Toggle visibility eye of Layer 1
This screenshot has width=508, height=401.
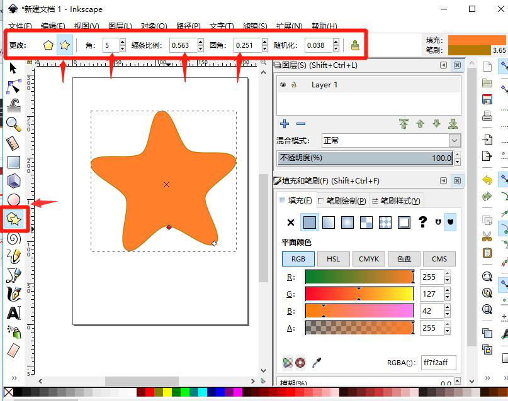click(283, 85)
